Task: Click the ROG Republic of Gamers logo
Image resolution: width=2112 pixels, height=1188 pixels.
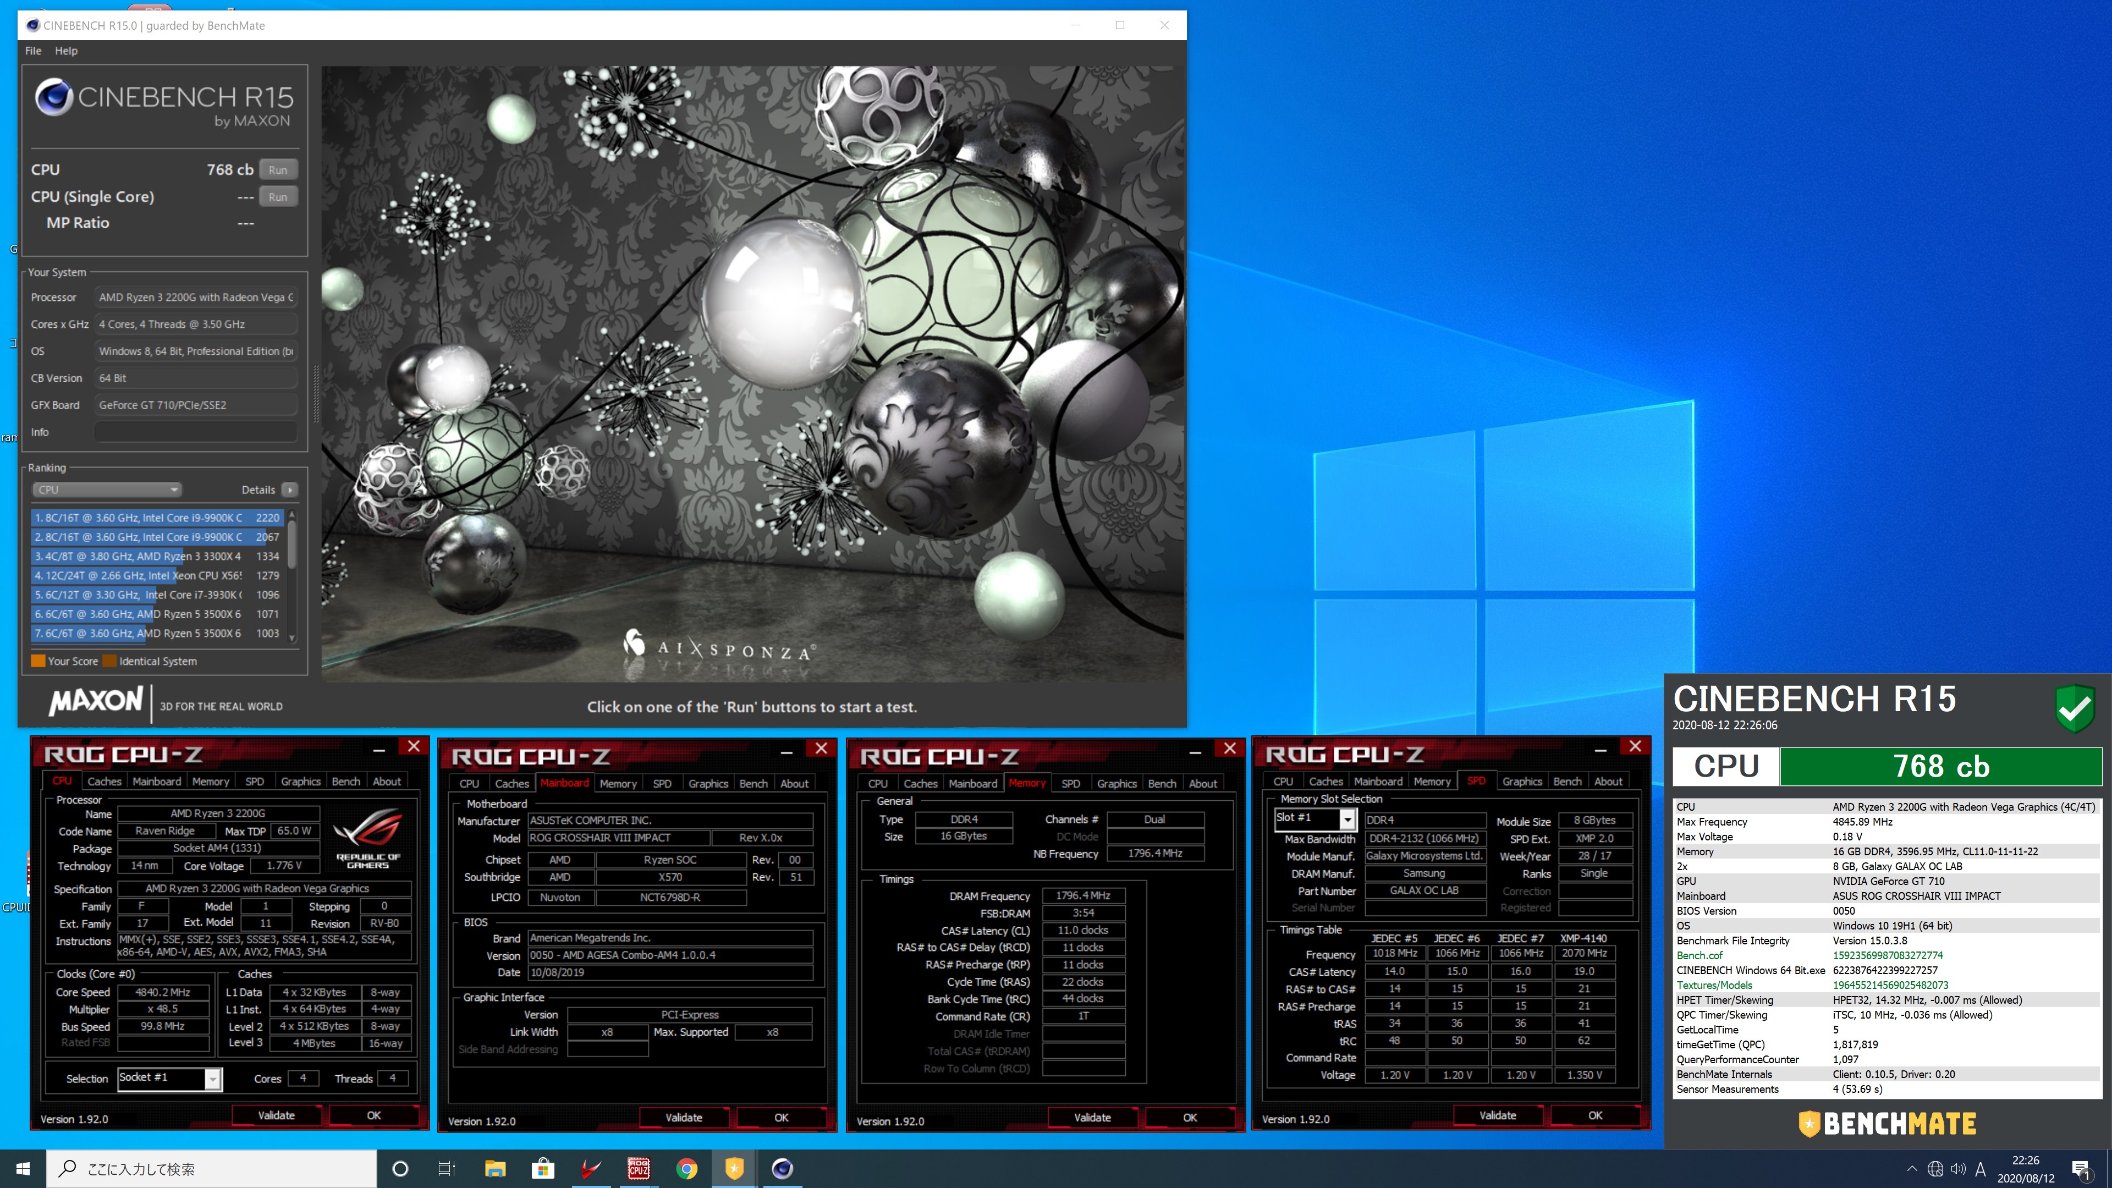Action: pyautogui.click(x=368, y=838)
